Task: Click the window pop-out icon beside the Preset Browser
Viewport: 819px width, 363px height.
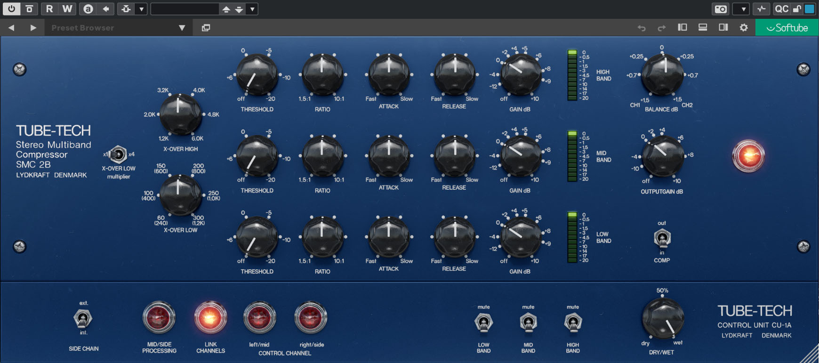Action: pos(206,28)
